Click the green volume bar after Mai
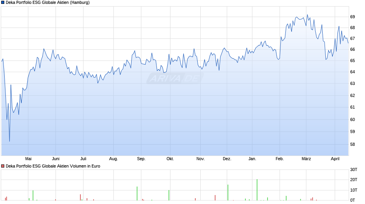The width and height of the screenshot is (365, 204). click(33, 195)
